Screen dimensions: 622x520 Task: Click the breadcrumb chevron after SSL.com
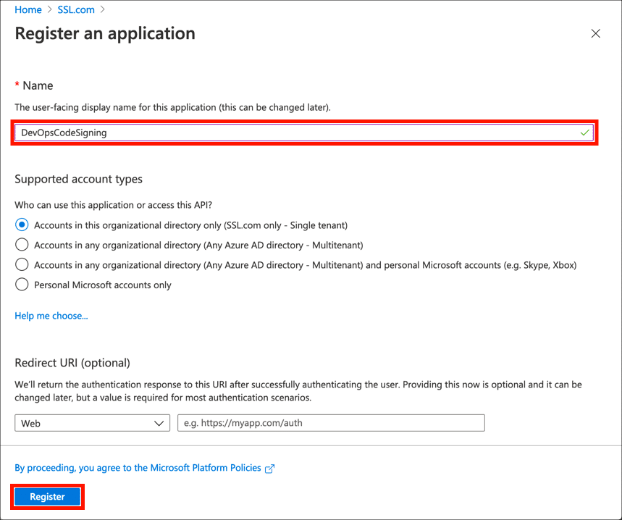tap(103, 10)
